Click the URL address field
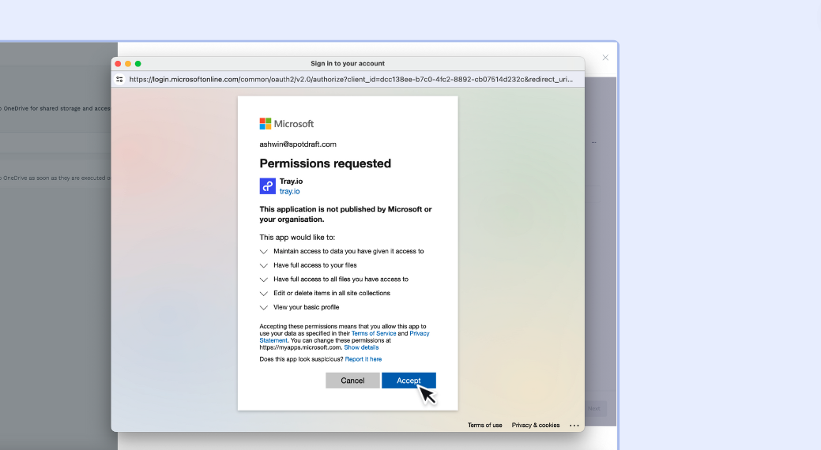 pyautogui.click(x=351, y=80)
